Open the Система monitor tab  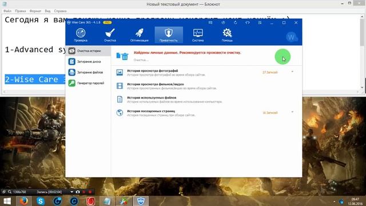(198, 35)
